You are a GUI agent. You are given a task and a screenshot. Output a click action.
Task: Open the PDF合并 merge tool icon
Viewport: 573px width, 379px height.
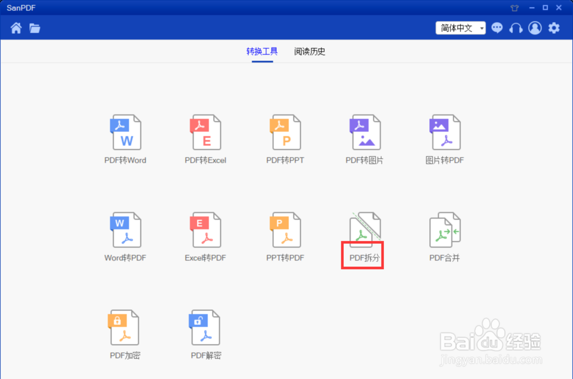[x=445, y=230]
